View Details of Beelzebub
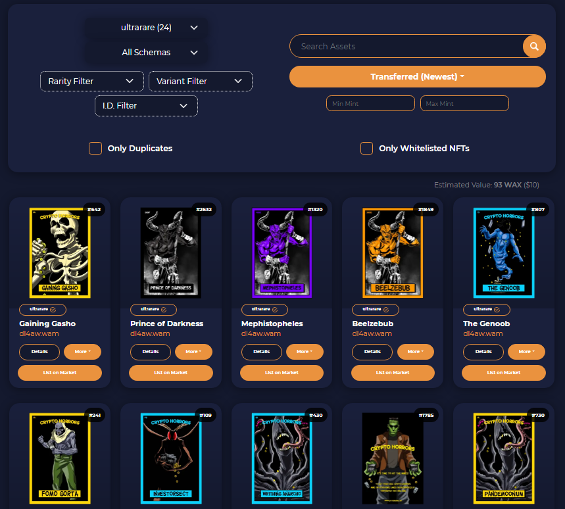This screenshot has height=509, width=565. 372,352
